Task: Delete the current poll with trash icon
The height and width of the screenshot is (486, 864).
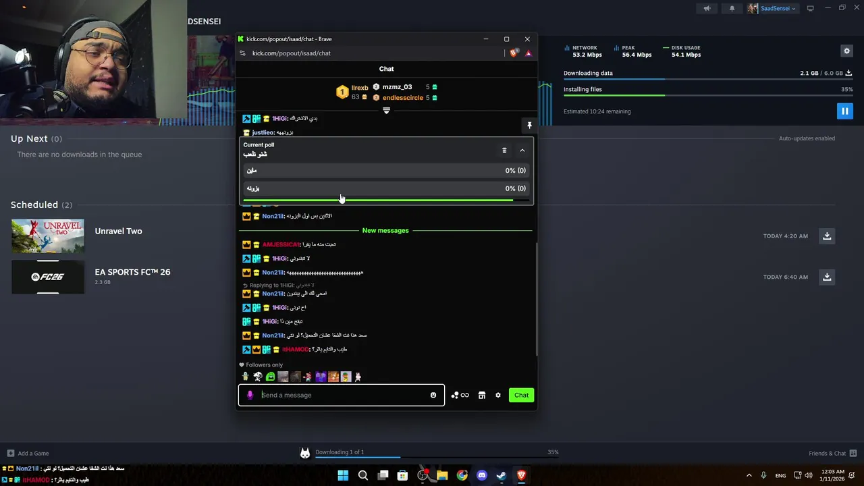Action: [504, 151]
